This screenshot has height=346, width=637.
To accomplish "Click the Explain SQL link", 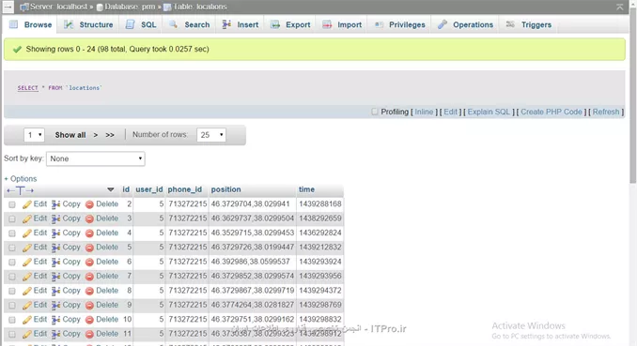I will (x=489, y=112).
